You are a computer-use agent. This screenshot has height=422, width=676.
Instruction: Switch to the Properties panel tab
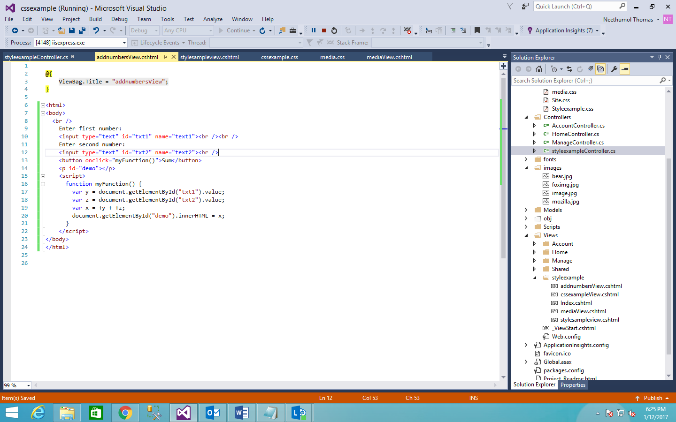(x=573, y=385)
